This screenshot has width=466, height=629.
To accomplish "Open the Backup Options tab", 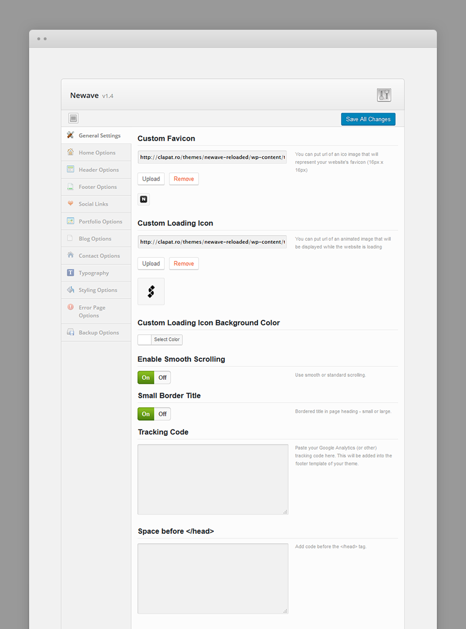I will pyautogui.click(x=96, y=333).
